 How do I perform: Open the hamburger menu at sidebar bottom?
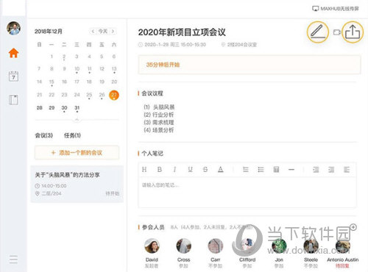tap(13, 260)
